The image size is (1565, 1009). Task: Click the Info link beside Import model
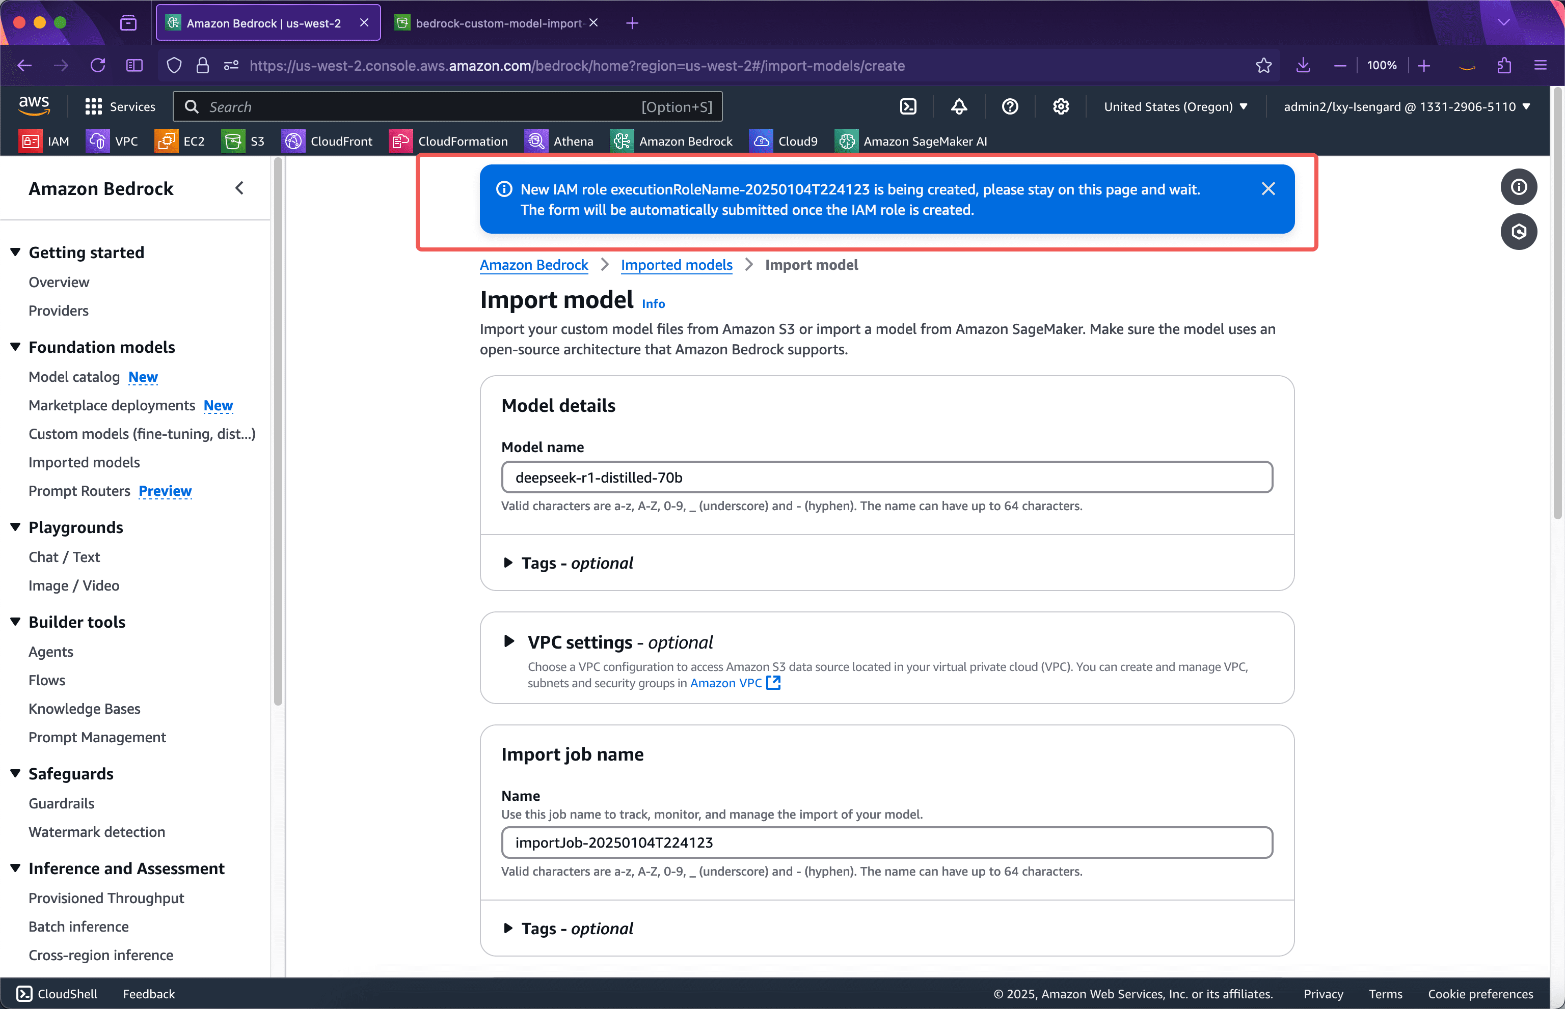click(x=653, y=303)
